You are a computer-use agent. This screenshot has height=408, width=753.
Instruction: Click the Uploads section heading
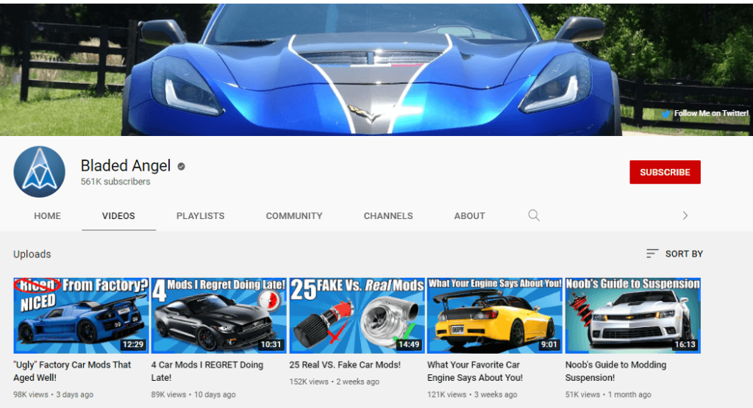pyautogui.click(x=32, y=254)
